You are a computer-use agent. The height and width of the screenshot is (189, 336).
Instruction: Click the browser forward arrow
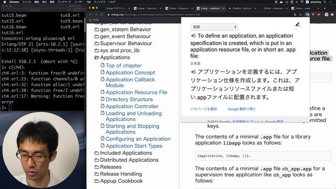click(96, 15)
